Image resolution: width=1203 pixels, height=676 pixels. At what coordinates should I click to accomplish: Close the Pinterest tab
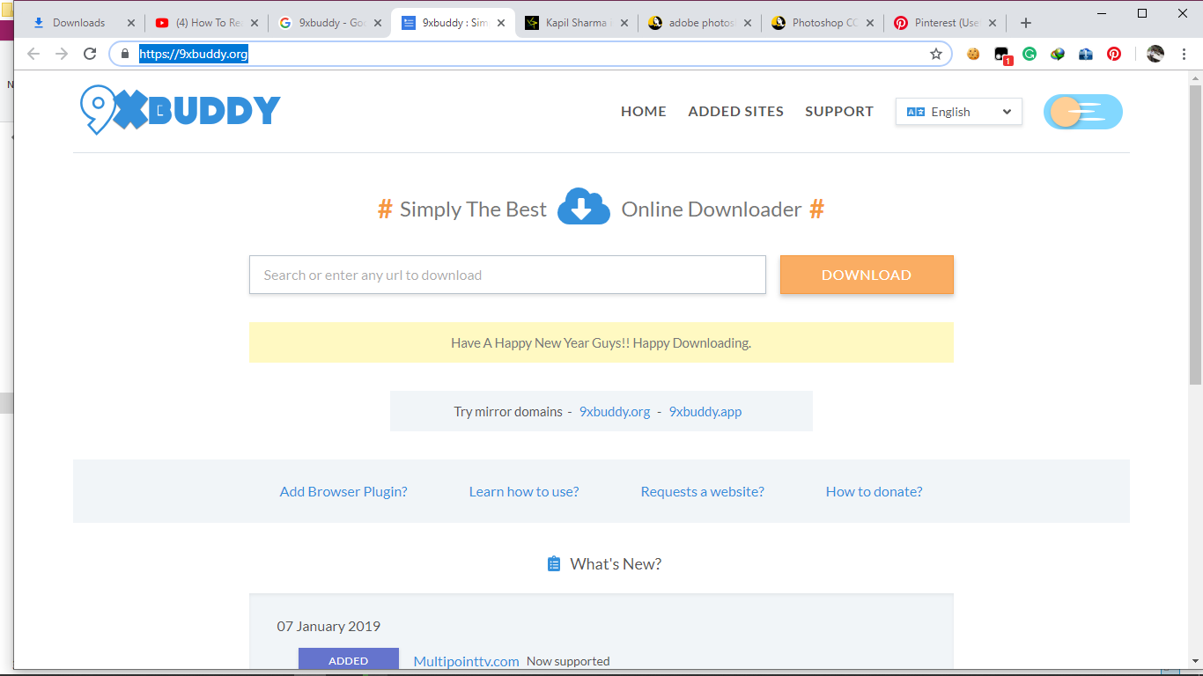click(993, 23)
